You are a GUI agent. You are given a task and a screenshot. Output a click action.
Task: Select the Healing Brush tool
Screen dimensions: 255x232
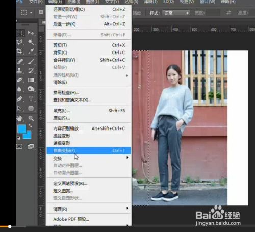point(20,61)
